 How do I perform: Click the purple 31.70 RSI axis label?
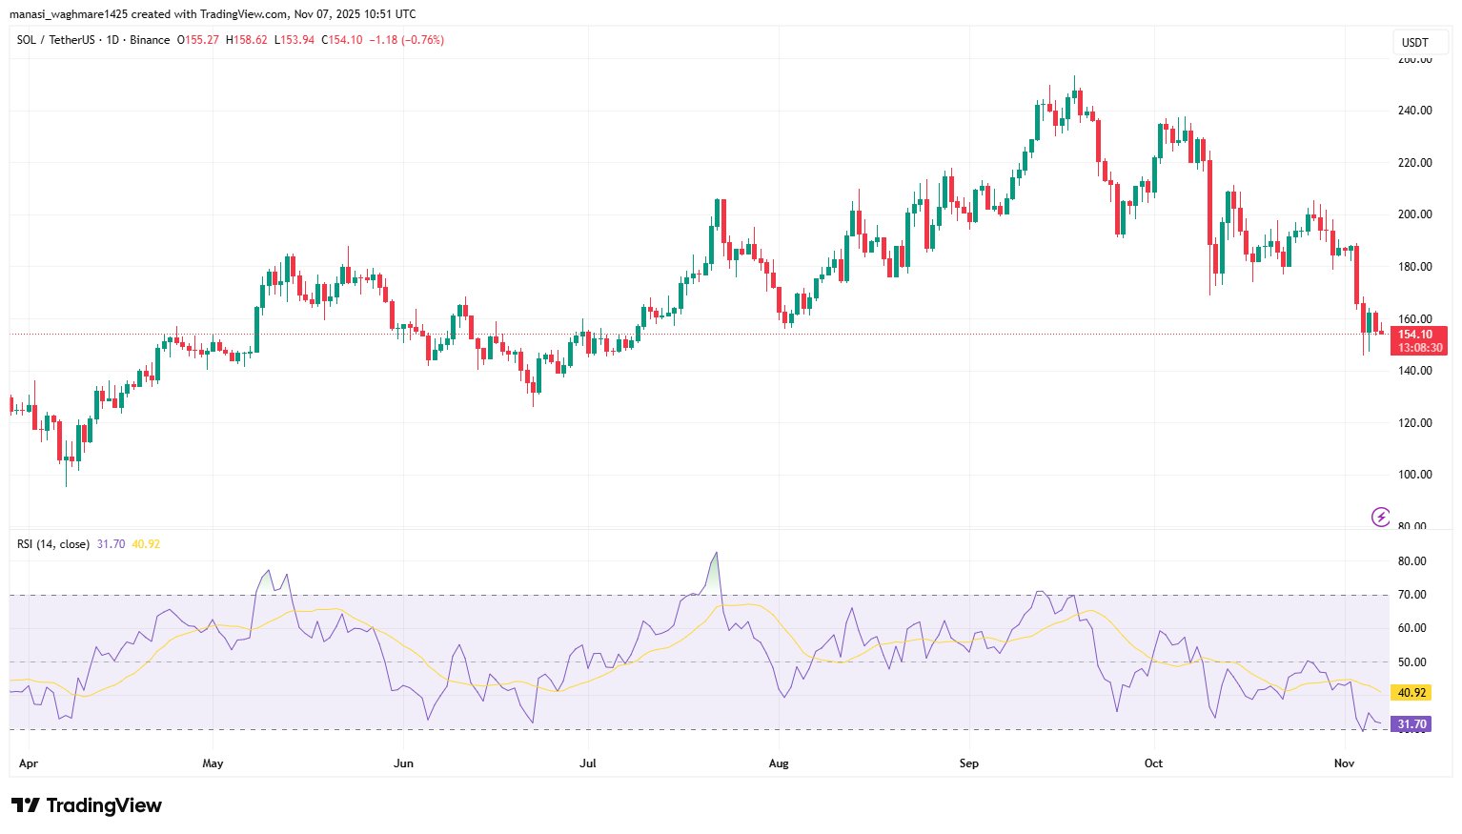click(1411, 724)
